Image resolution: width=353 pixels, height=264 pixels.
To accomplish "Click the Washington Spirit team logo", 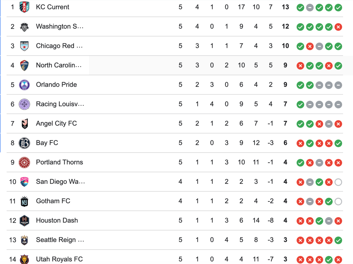I will coord(24,27).
